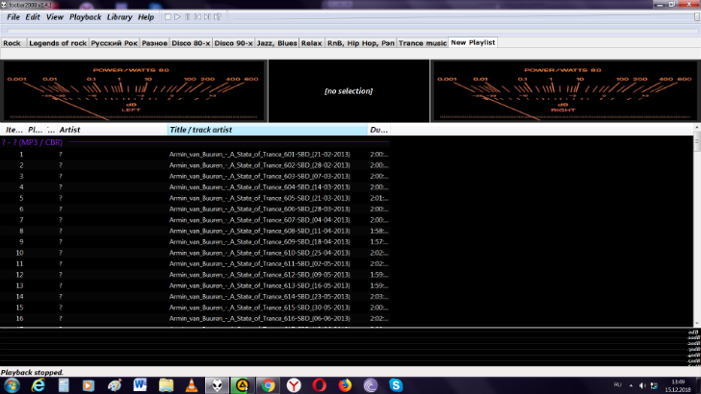Click the system tray volume speaker icon
The image size is (701, 394).
point(642,385)
